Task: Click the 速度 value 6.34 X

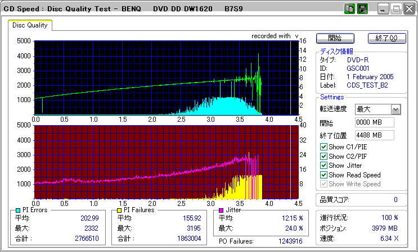Action: click(x=389, y=239)
